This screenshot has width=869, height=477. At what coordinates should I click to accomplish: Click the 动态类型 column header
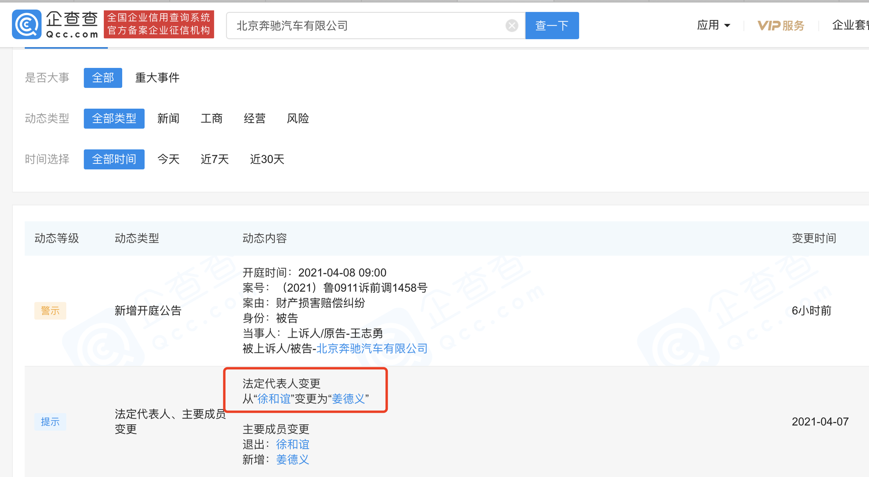pyautogui.click(x=137, y=238)
